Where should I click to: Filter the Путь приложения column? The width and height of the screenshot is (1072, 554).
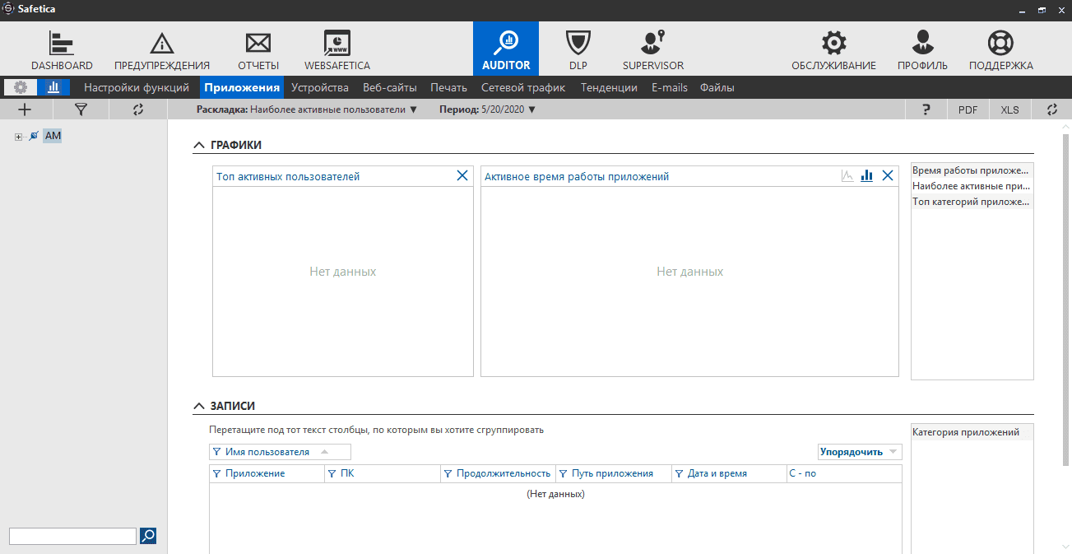click(x=563, y=473)
